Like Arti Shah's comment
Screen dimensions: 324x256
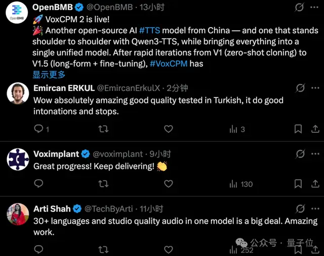[x=168, y=249]
